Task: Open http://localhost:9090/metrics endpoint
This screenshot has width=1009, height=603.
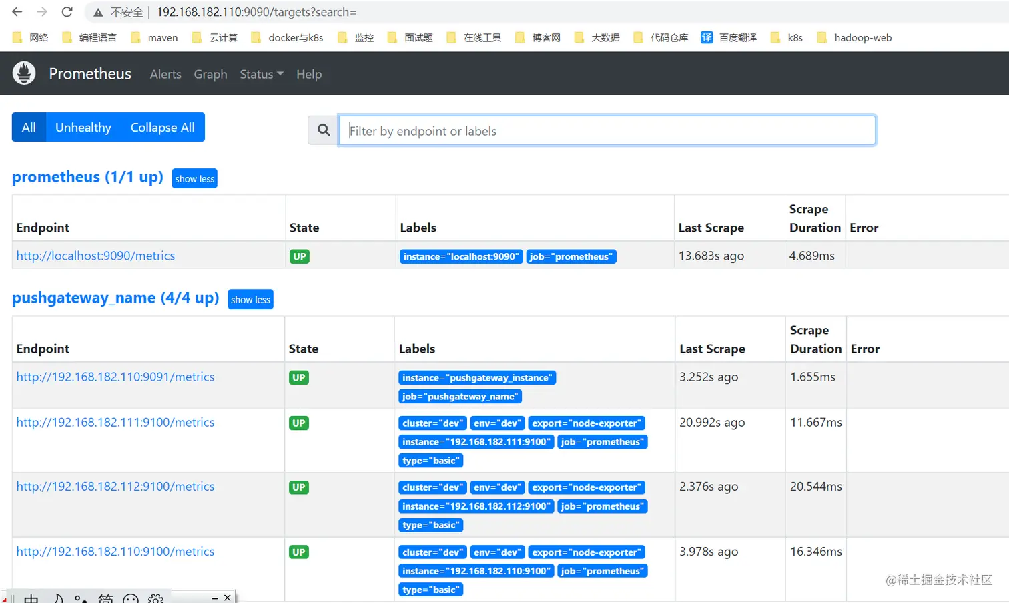Action: pyautogui.click(x=95, y=256)
